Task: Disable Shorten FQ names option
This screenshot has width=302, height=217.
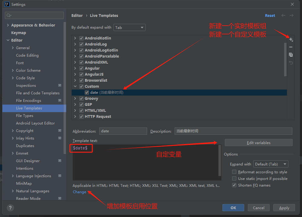Action: 234,185
